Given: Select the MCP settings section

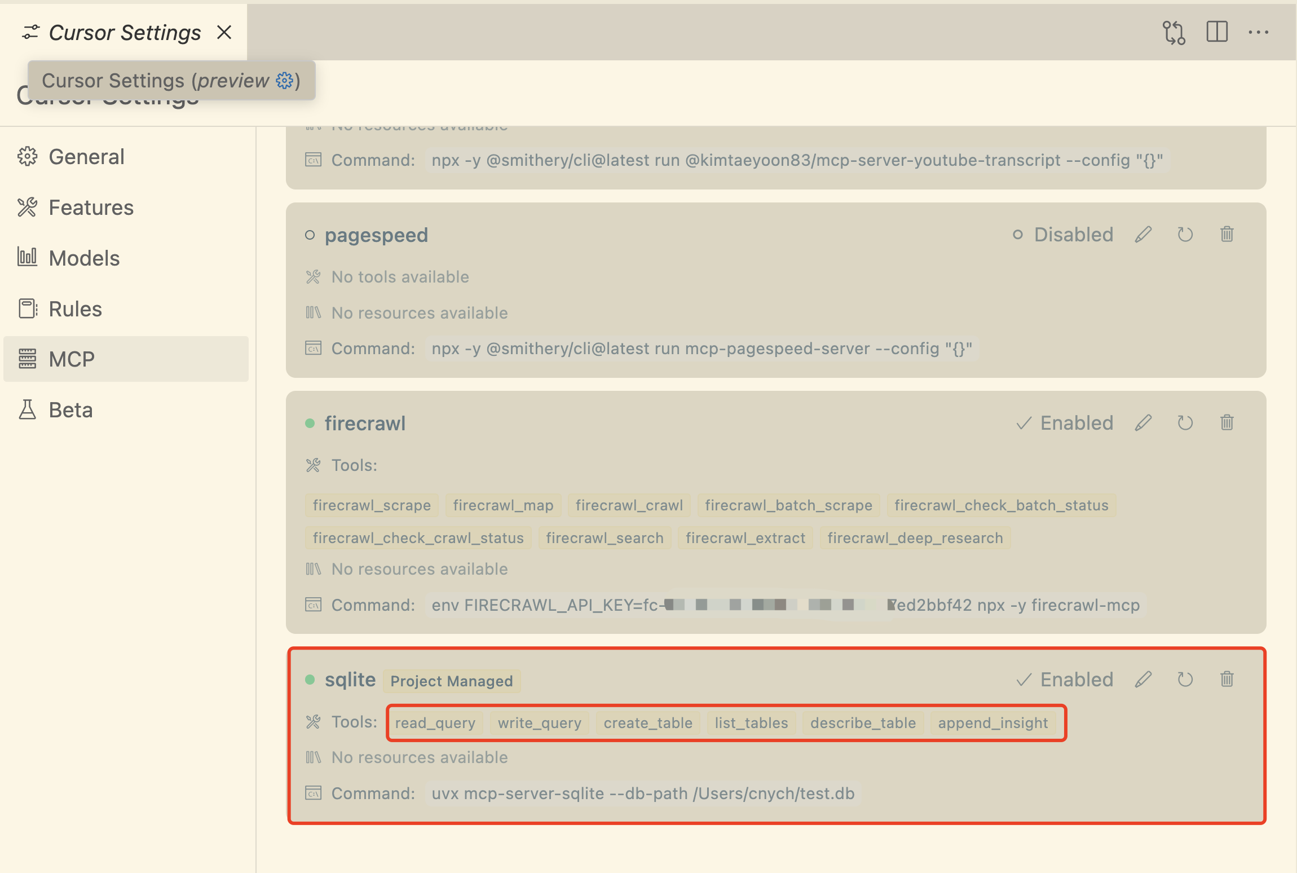Looking at the screenshot, I should coord(126,359).
